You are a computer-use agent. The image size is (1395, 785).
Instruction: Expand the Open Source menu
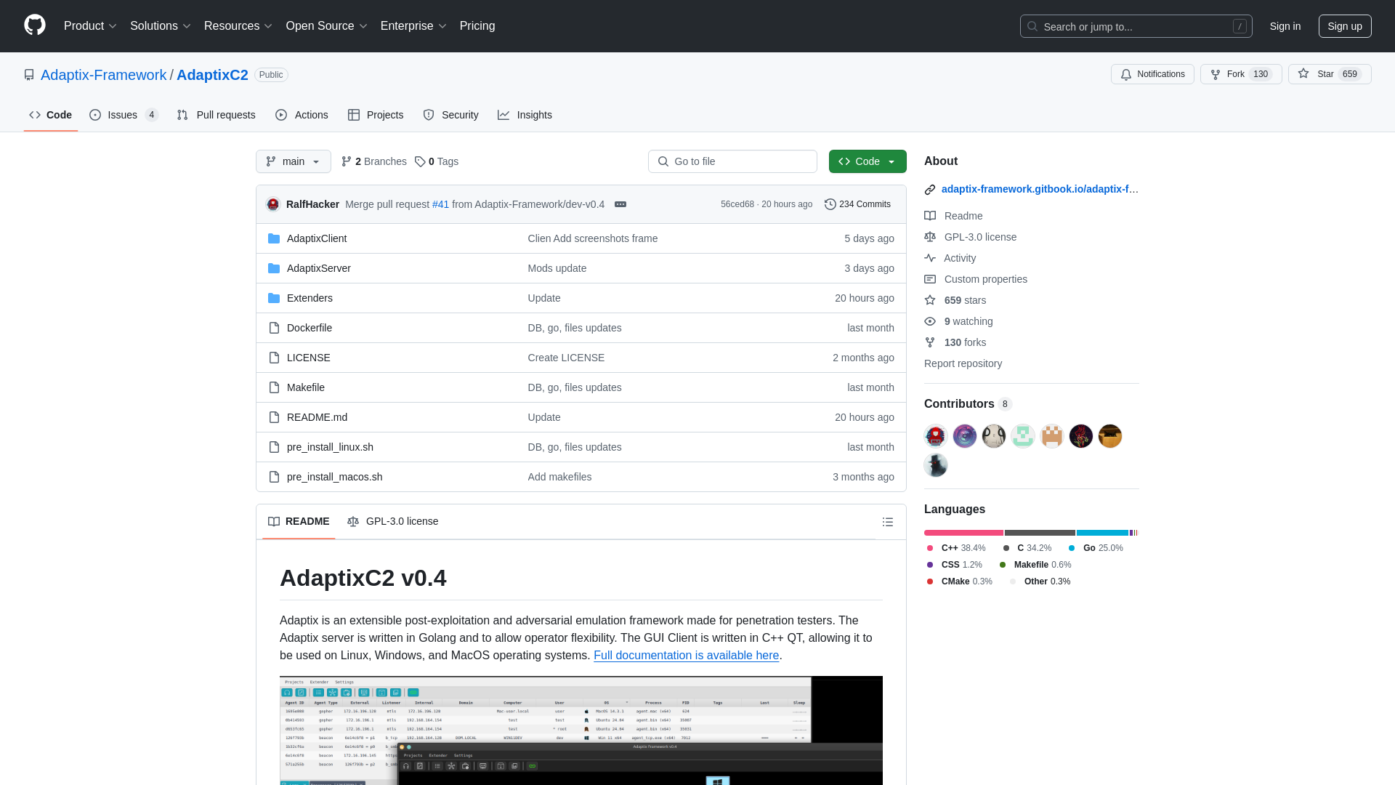point(327,25)
